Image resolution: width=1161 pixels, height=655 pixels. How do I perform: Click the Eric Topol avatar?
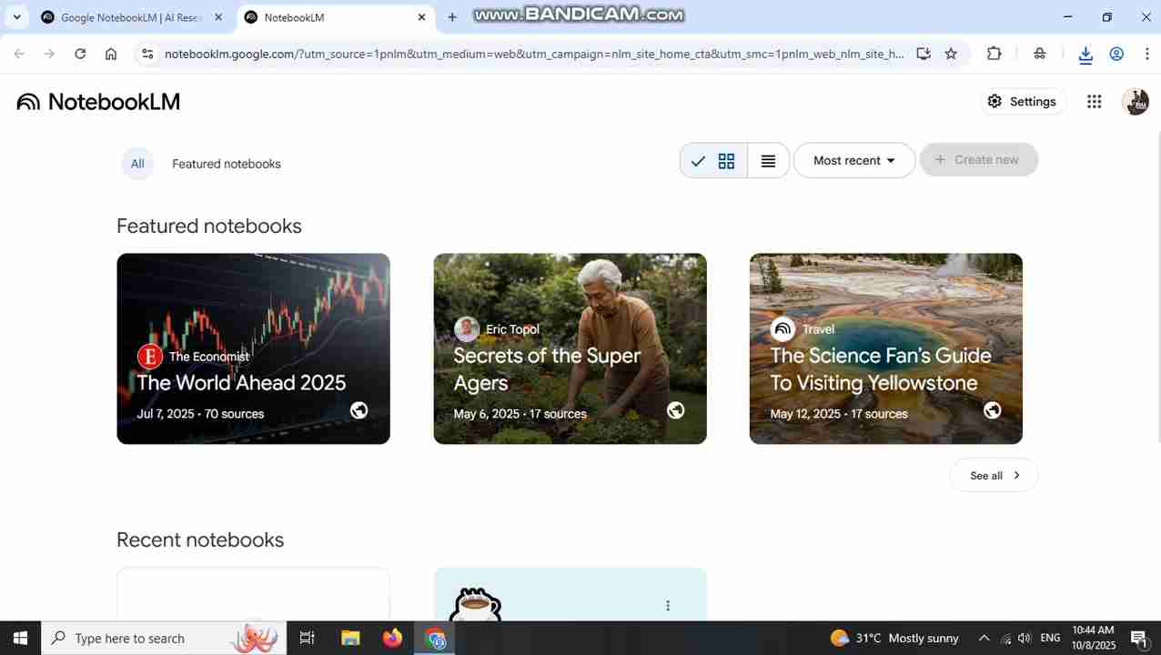click(466, 329)
